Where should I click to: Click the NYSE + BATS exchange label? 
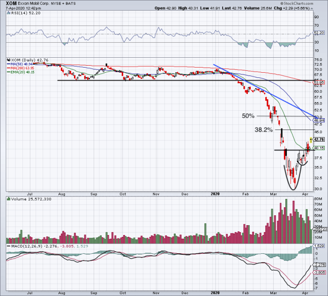(x=63, y=4)
